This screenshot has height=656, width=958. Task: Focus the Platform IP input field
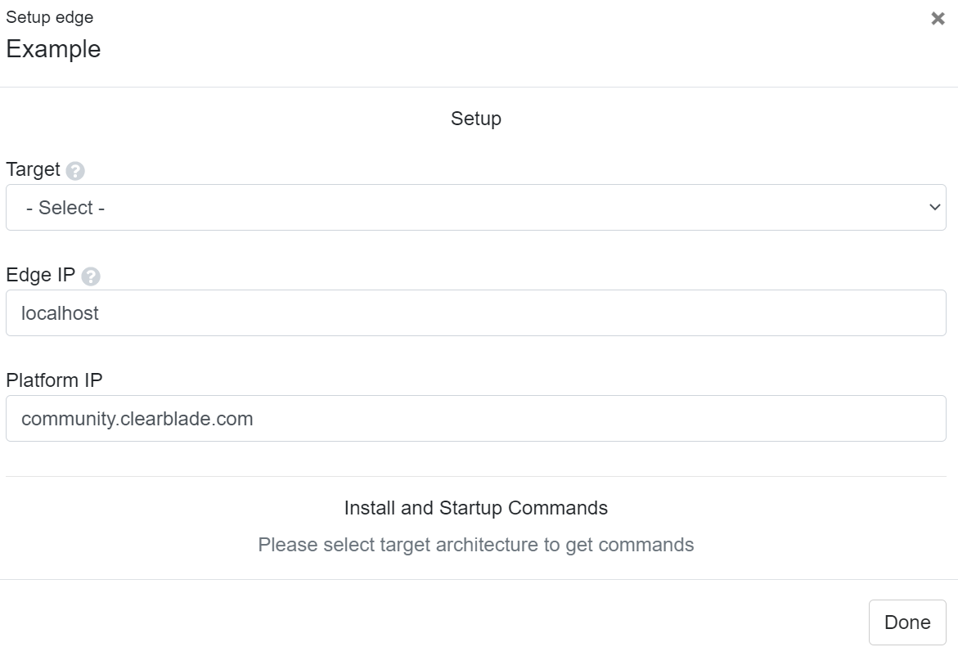click(475, 419)
